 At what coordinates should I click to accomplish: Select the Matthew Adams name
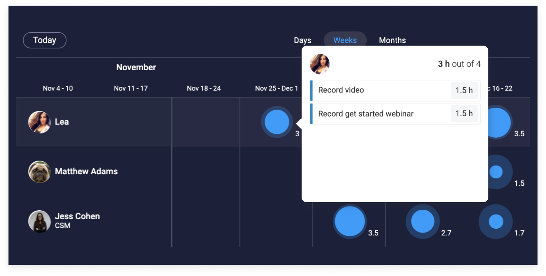click(86, 172)
